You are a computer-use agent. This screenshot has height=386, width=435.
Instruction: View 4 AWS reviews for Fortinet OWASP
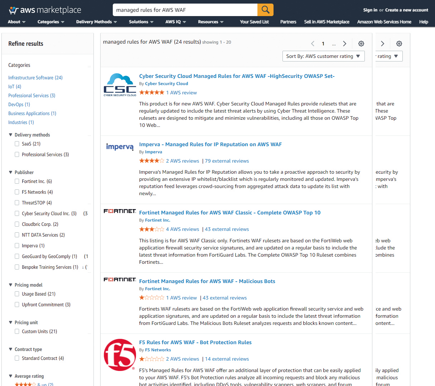coord(182,229)
